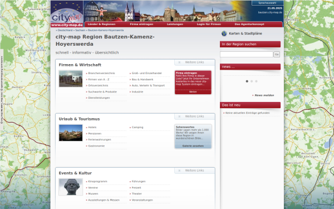Open Karten & Stadtpläne link
The height and width of the screenshot is (209, 334).
point(245,33)
